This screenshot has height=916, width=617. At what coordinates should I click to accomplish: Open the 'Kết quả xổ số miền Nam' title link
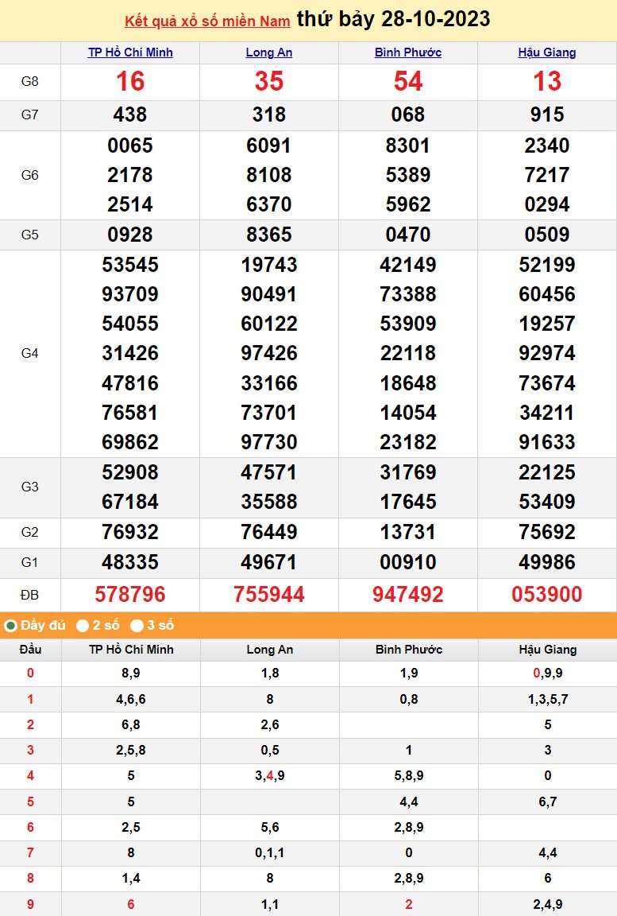coord(207,21)
